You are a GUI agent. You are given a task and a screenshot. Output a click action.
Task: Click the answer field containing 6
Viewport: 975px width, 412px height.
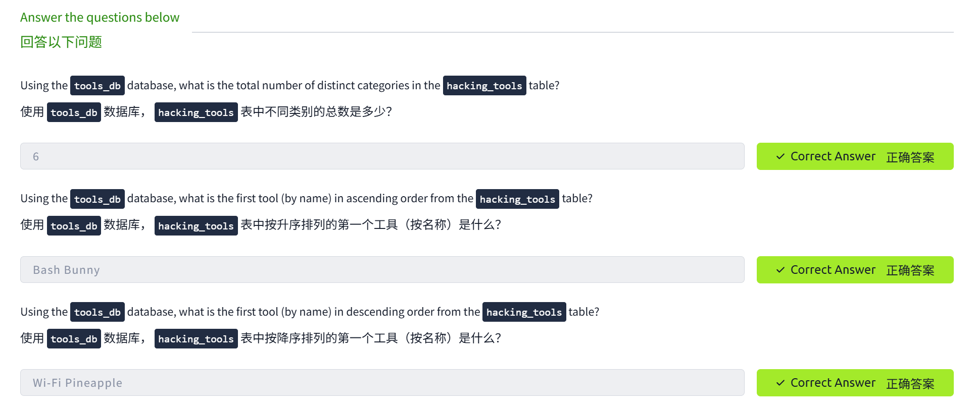click(382, 156)
